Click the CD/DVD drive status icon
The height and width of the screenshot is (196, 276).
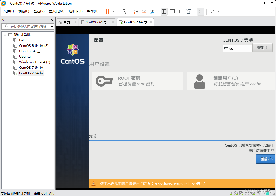coord(236,193)
